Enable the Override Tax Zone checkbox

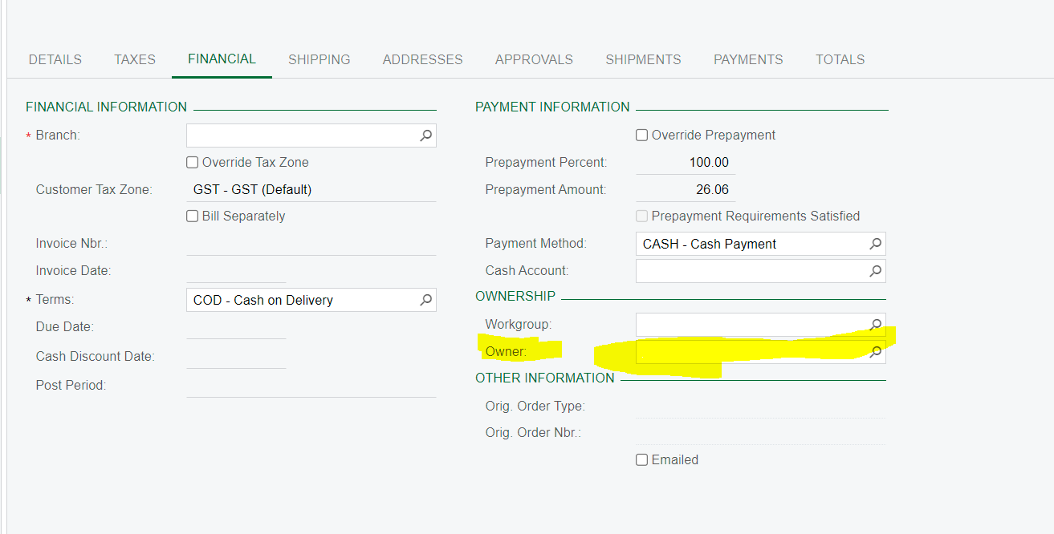[x=192, y=162]
